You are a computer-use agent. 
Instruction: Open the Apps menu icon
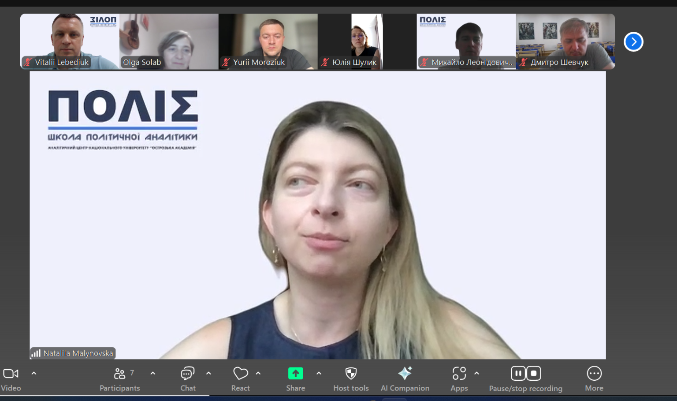point(459,374)
